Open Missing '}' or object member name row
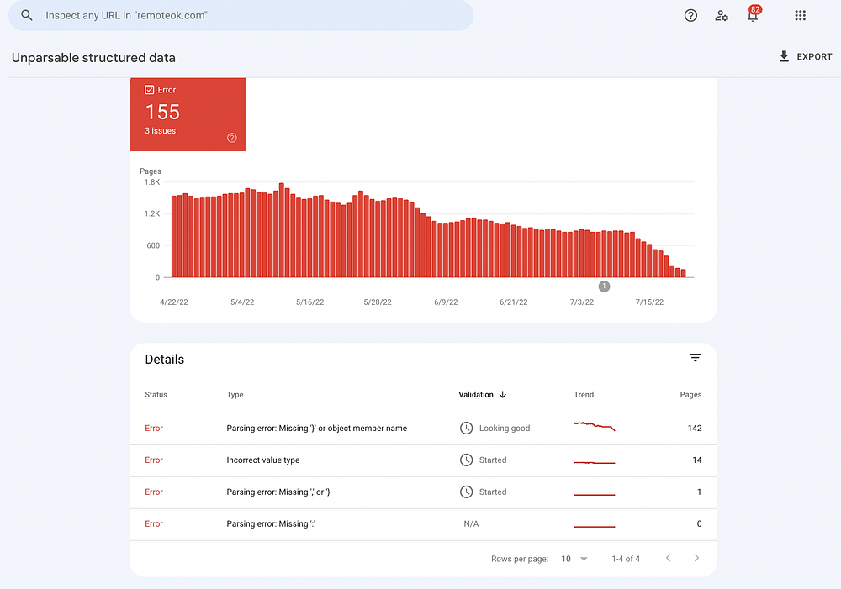 (x=423, y=429)
